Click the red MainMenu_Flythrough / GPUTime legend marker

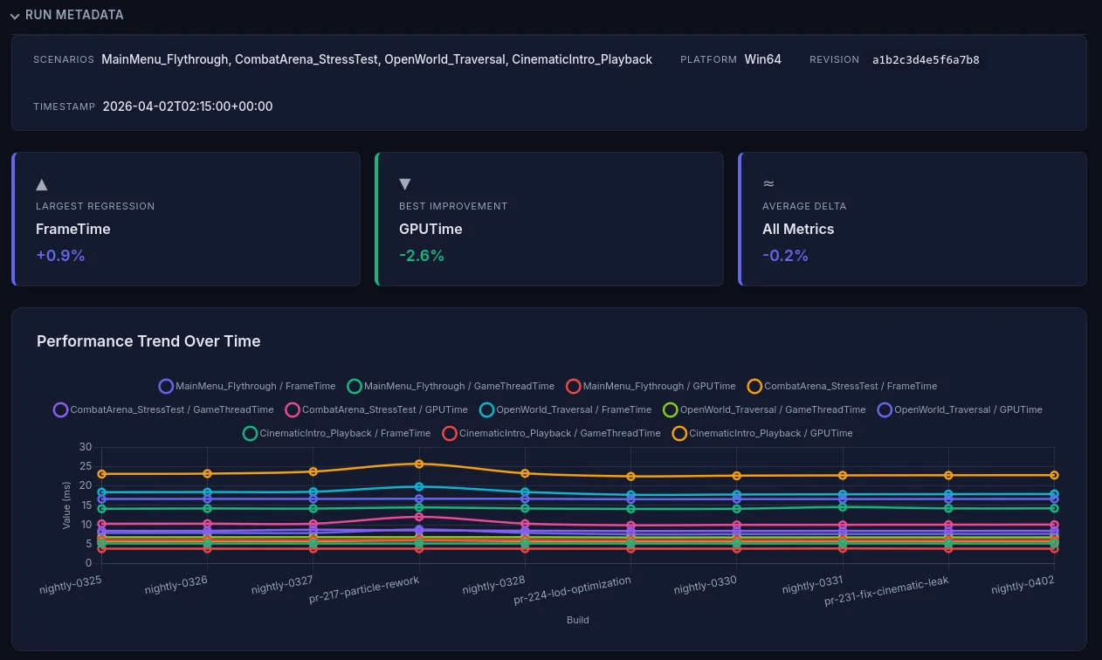(574, 386)
